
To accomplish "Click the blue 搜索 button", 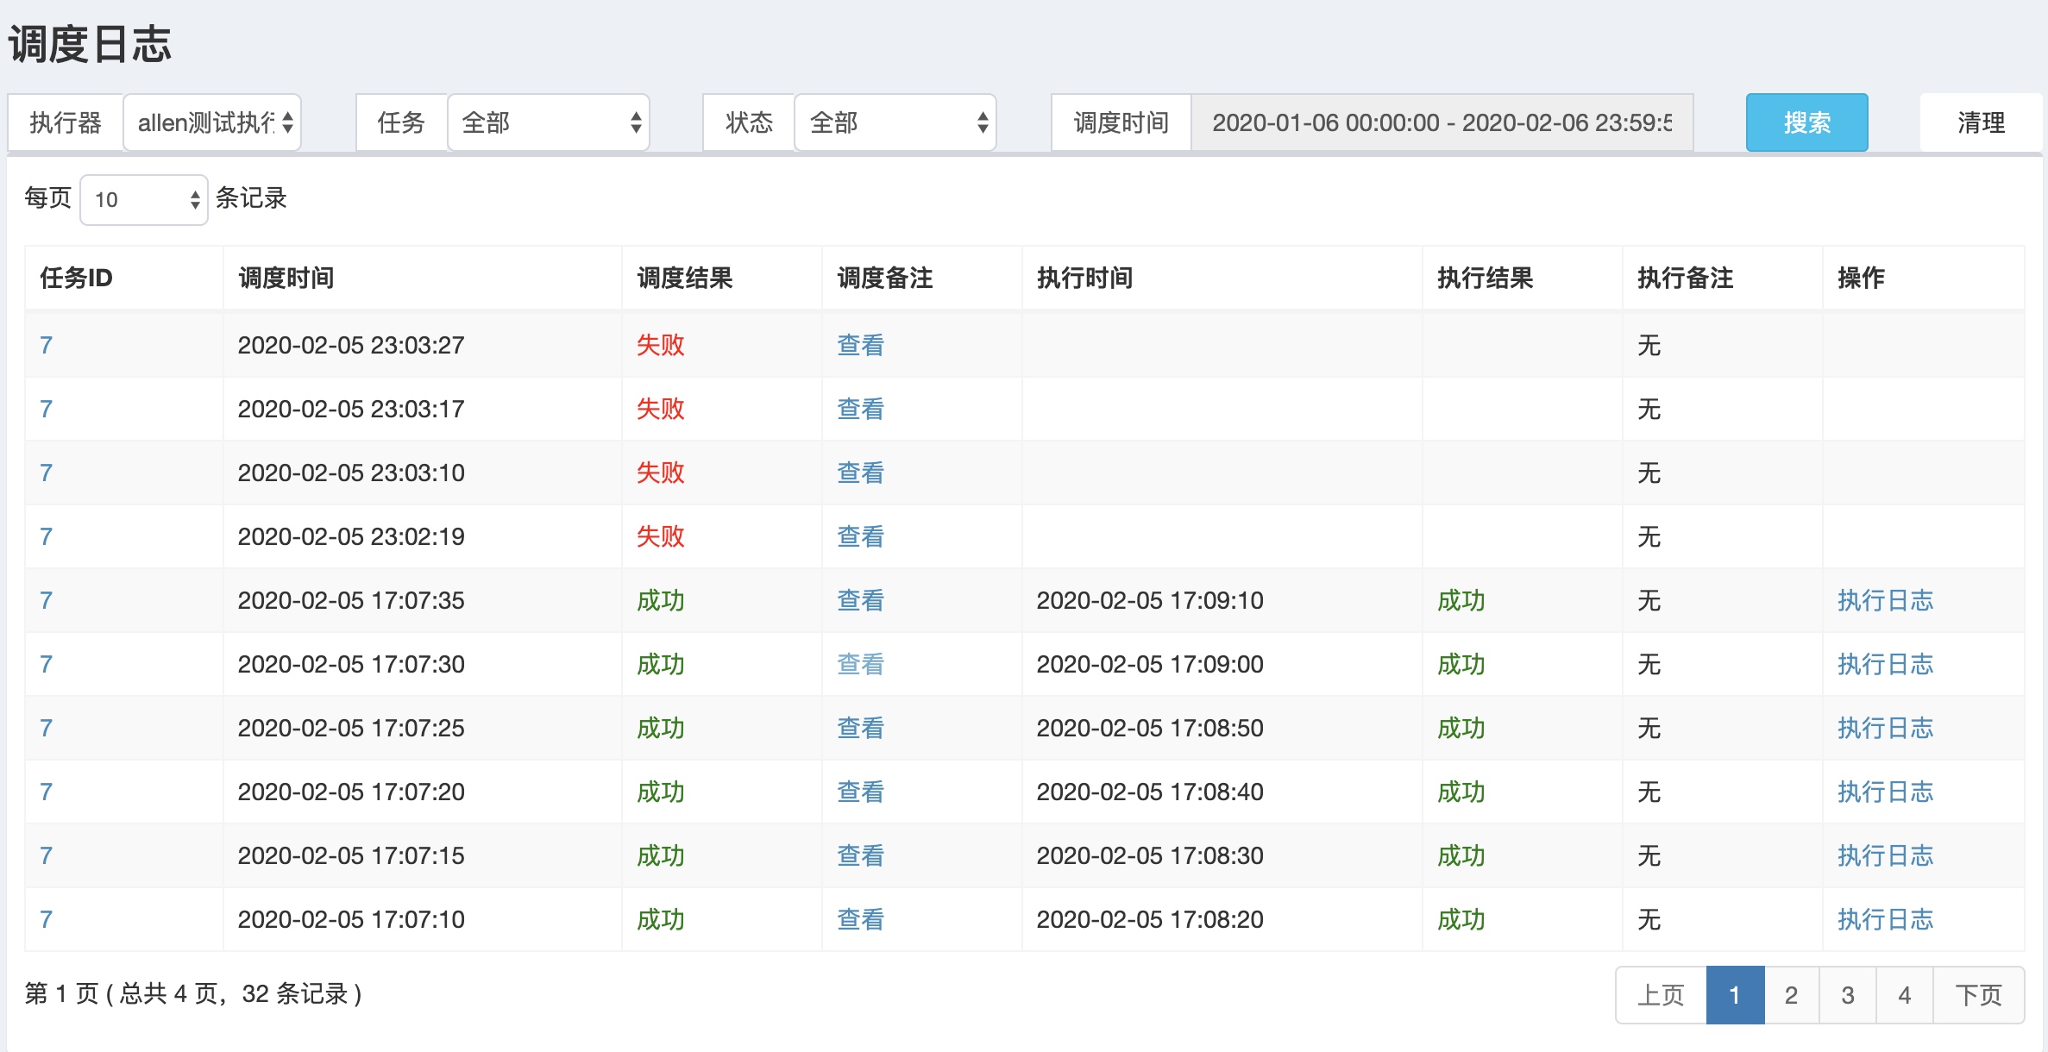I will tap(1807, 122).
